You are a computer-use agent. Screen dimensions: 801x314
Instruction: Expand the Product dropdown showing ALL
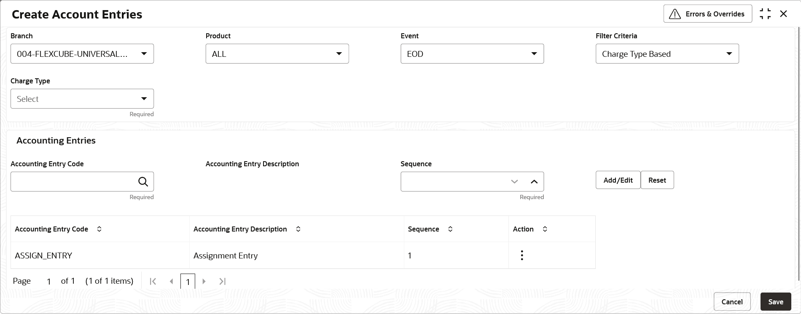tap(339, 54)
